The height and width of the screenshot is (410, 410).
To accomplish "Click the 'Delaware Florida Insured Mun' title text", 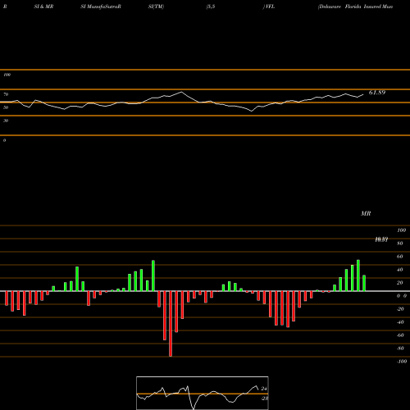I will point(355,7).
